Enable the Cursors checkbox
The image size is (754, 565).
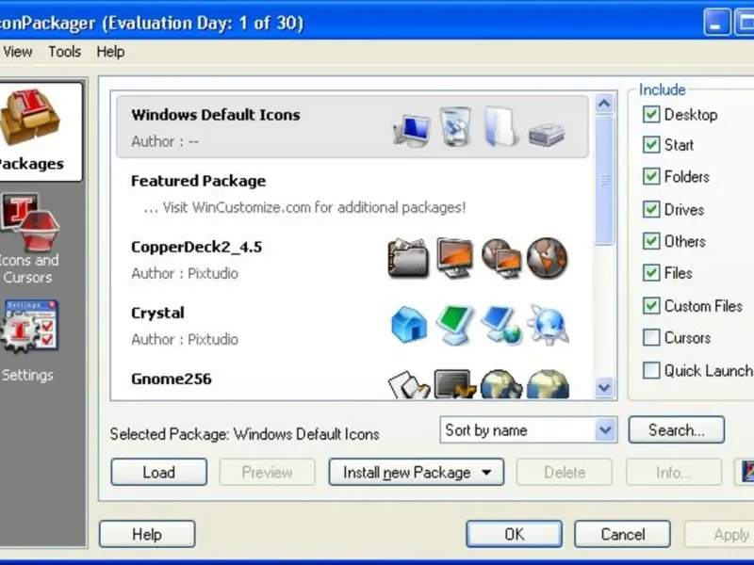click(651, 337)
